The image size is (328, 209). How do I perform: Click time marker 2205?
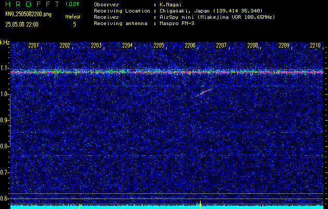point(159,45)
